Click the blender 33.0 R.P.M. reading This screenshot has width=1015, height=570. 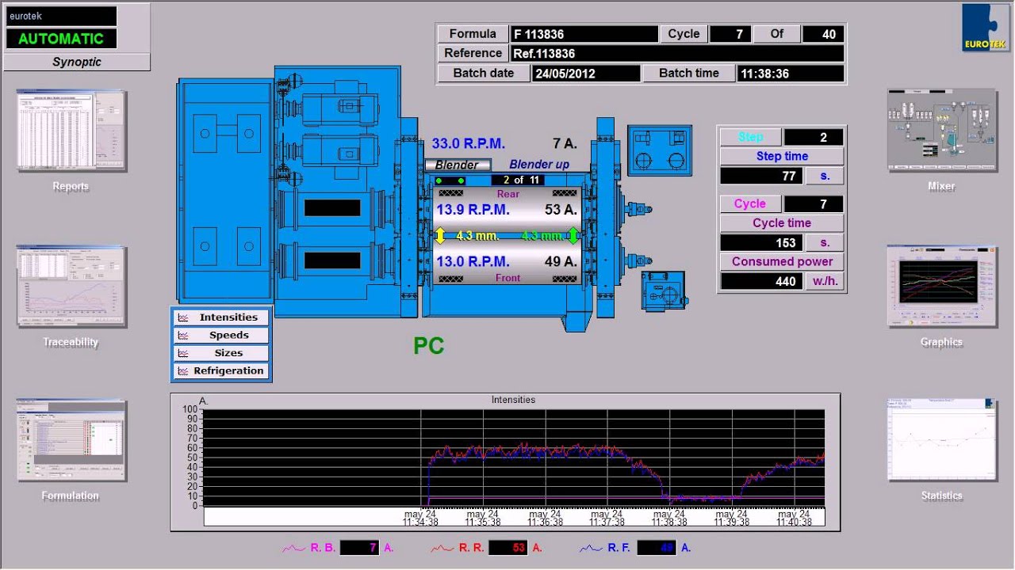coord(469,144)
